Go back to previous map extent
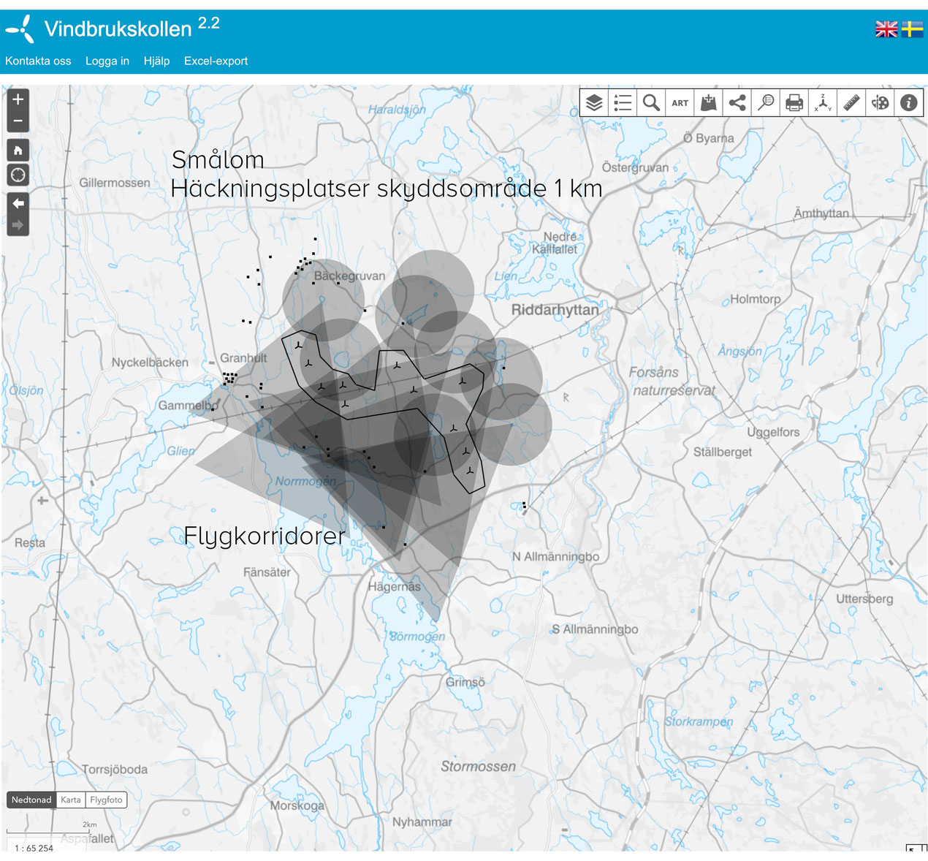The image size is (928, 861). click(18, 203)
